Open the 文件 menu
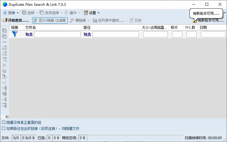 (11, 13)
